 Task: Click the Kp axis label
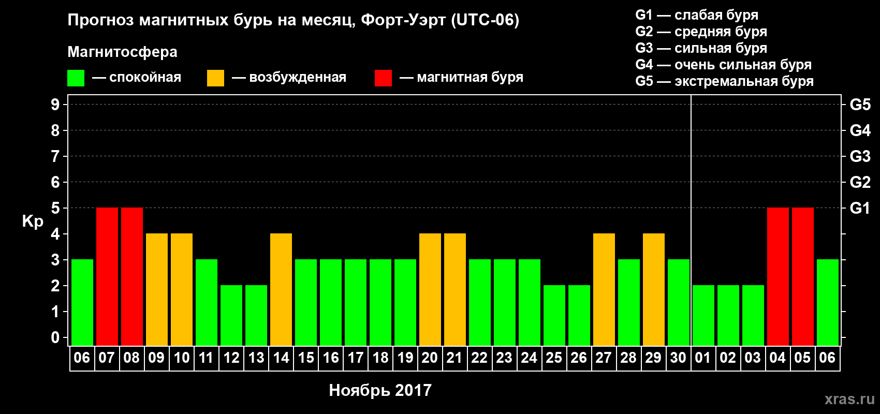click(33, 221)
